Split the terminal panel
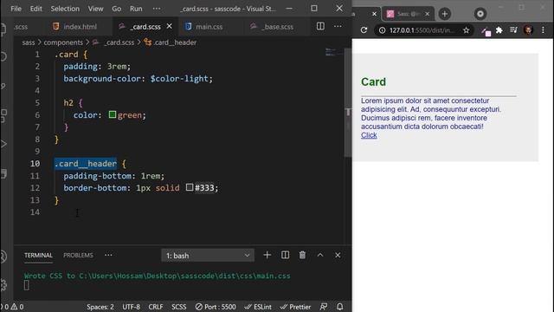This screenshot has width=554, height=312. [285, 255]
